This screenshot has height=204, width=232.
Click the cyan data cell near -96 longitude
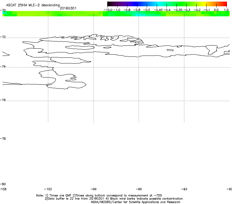tap(140, 15)
